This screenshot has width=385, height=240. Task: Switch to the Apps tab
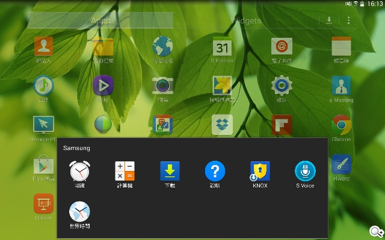click(x=100, y=20)
